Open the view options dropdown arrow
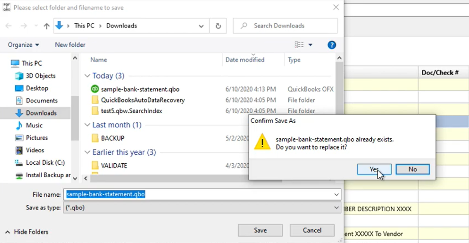 coord(310,45)
